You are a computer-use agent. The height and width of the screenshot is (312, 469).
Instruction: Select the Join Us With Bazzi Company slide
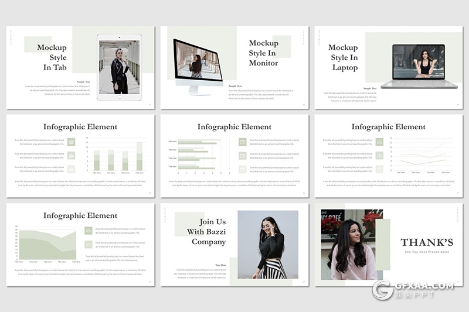click(x=235, y=245)
